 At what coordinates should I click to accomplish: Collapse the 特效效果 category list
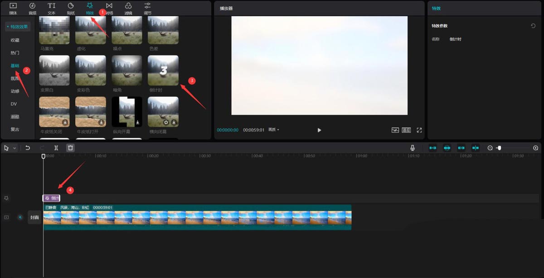[x=18, y=27]
